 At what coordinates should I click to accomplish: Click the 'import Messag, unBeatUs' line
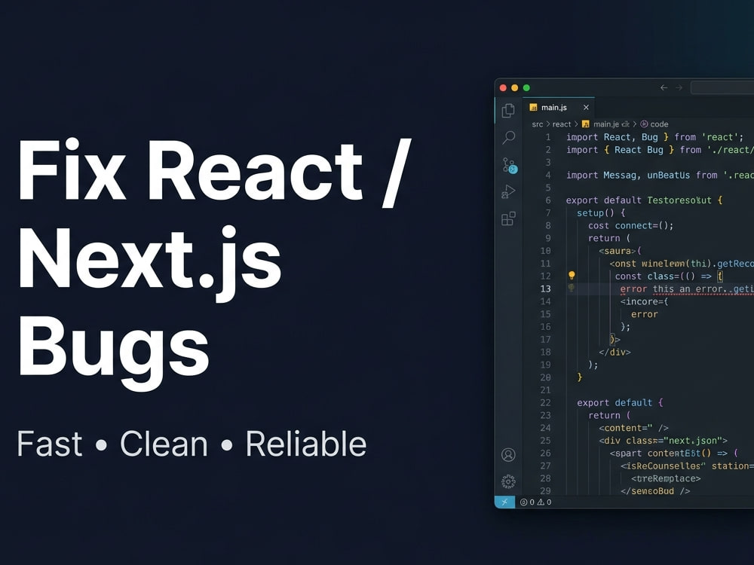click(660, 175)
